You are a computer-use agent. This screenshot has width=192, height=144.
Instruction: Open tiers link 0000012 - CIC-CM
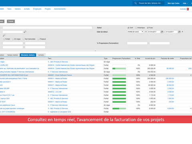(x=54, y=92)
